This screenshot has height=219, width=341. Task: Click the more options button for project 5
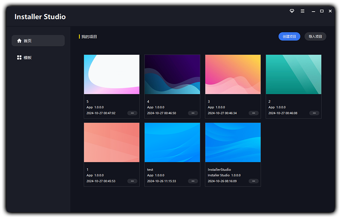pos(133,113)
